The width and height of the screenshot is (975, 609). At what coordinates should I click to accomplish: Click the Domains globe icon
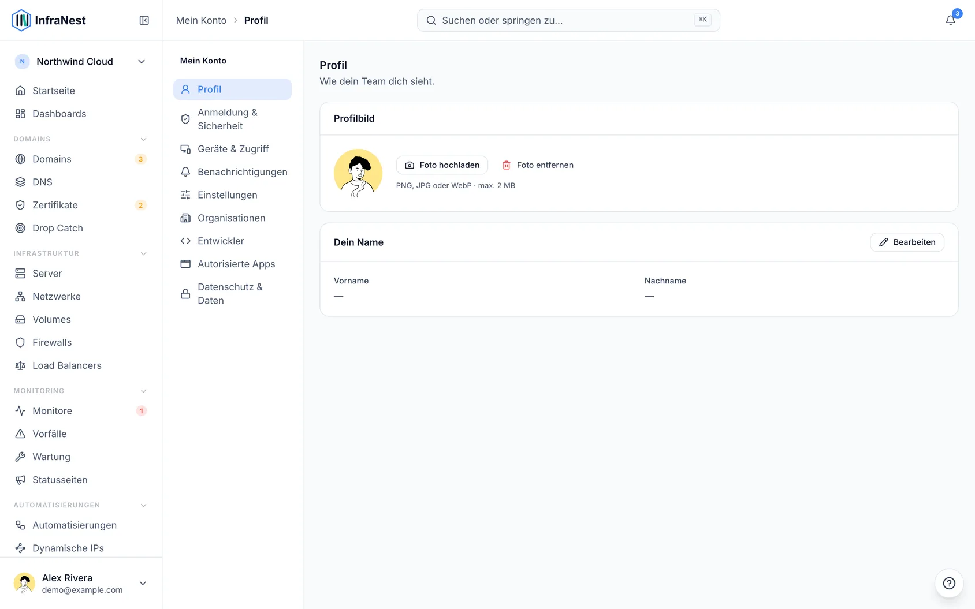(x=20, y=159)
